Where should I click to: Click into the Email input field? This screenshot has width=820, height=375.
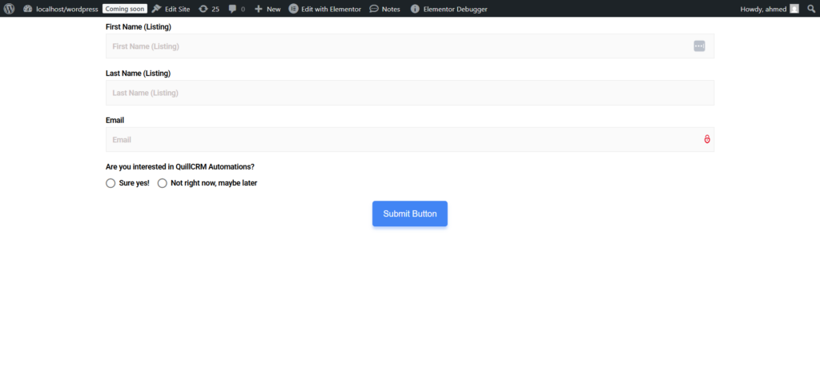click(x=400, y=140)
